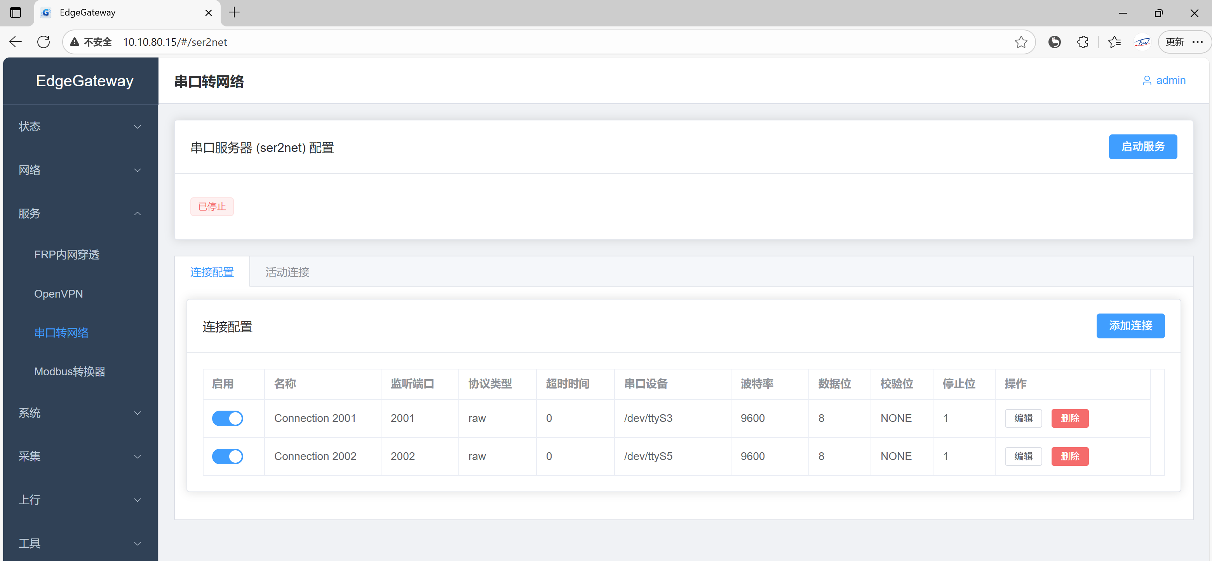Open the favorites list icon

click(1114, 42)
